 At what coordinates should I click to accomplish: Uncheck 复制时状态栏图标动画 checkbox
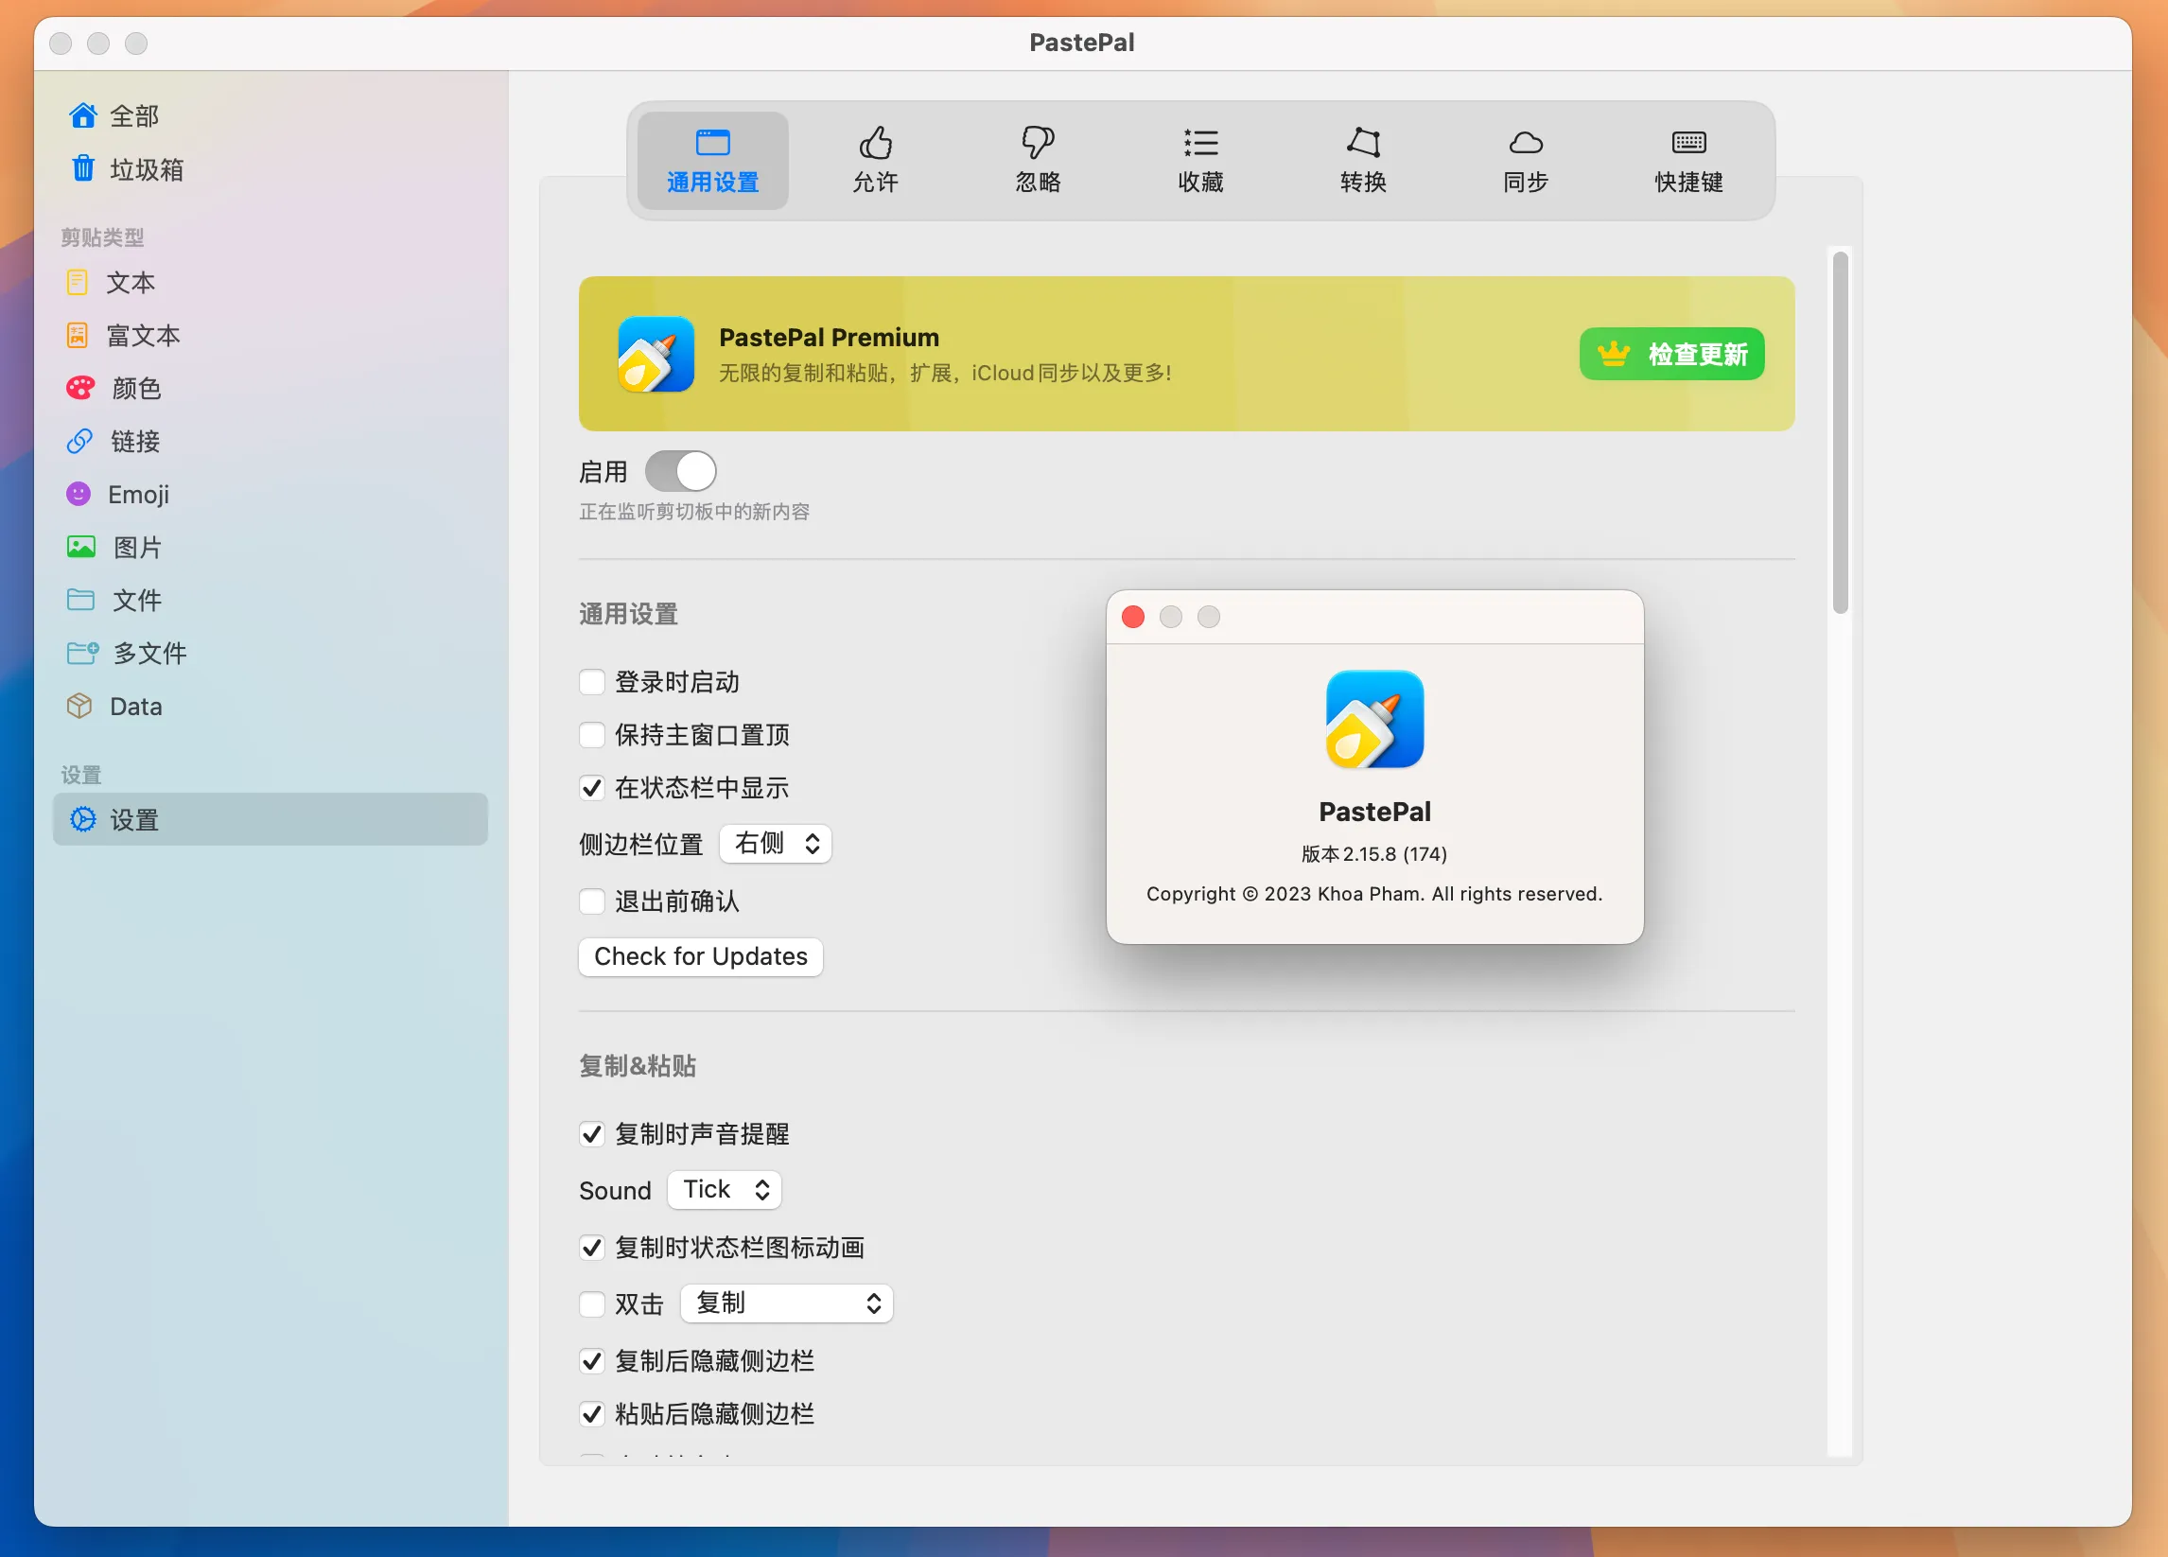coord(592,1248)
